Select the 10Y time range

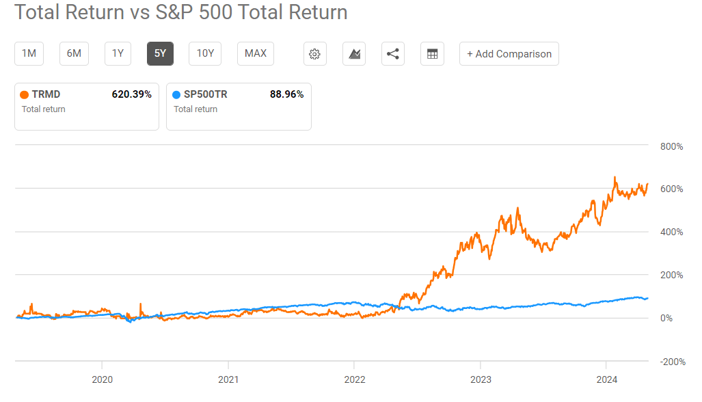tap(204, 53)
